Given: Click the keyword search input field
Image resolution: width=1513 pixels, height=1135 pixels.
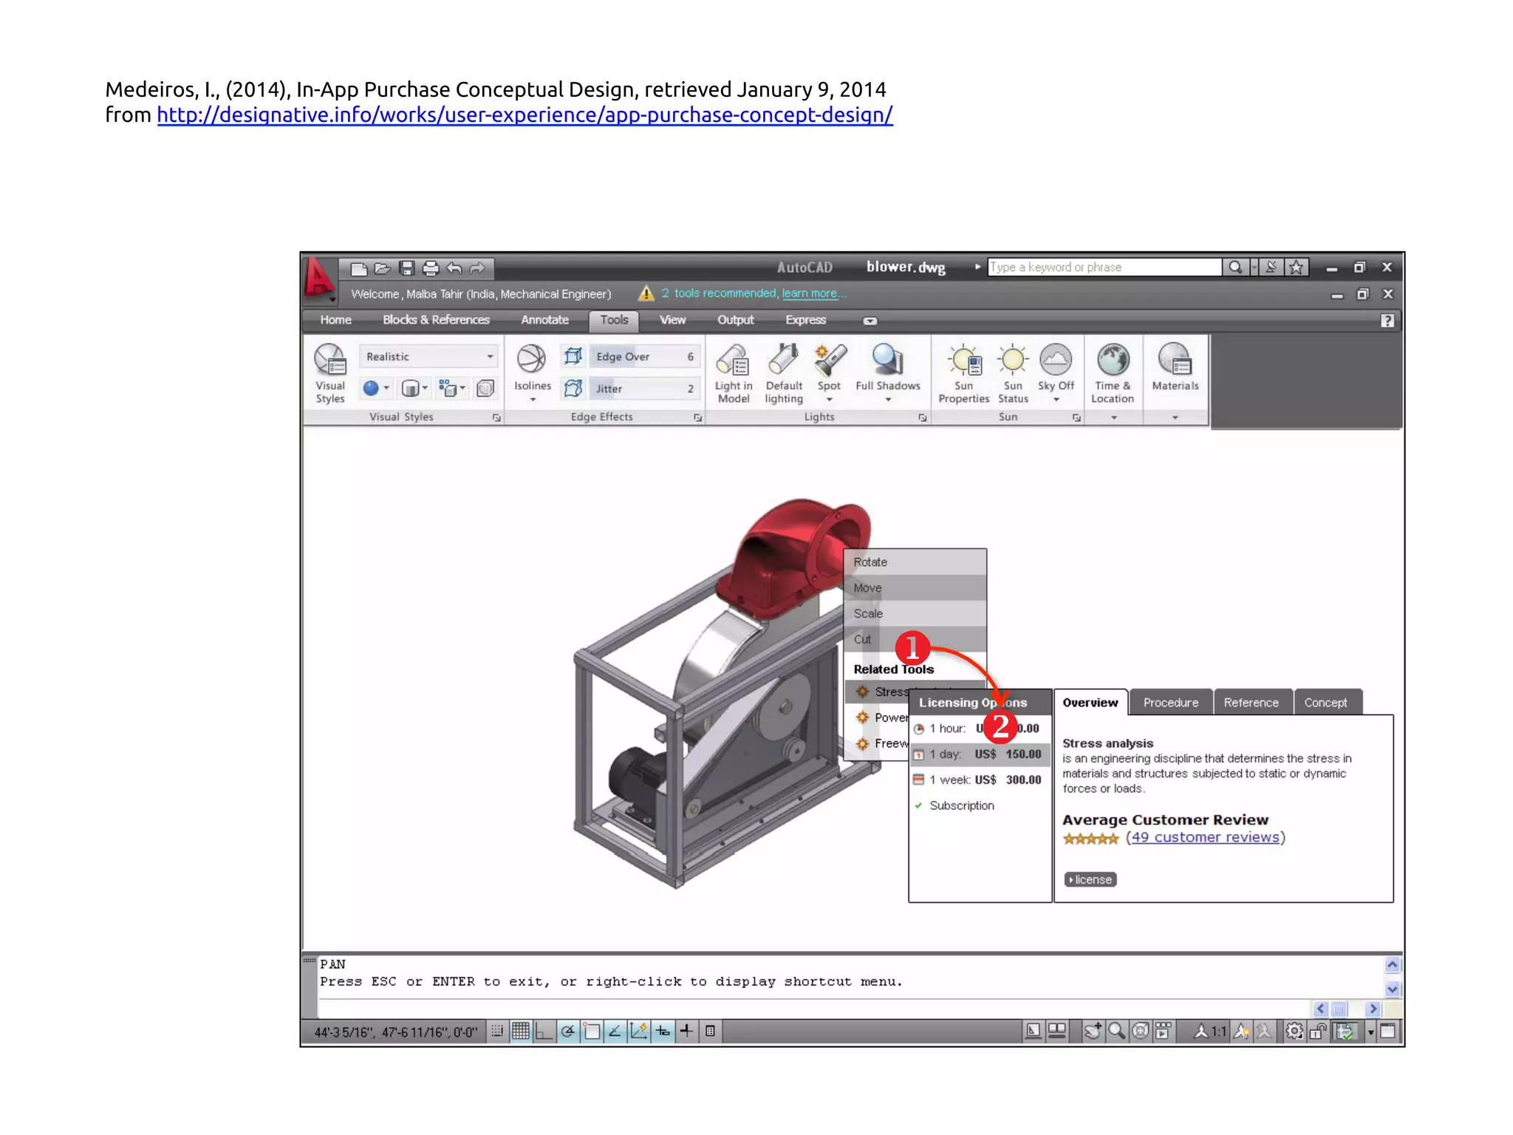Looking at the screenshot, I should pos(1104,267).
